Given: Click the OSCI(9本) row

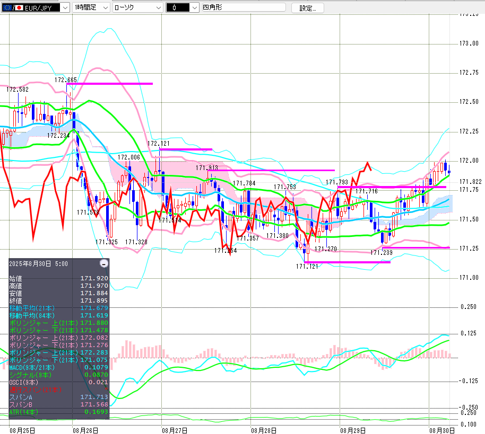Looking at the screenshot, I should (59, 382).
